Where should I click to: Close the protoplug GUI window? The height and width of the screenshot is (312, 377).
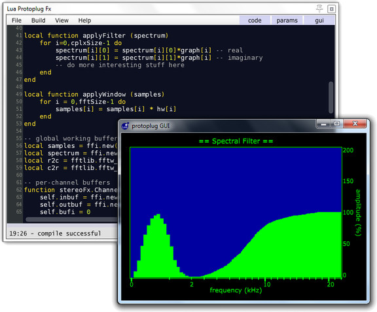(355, 124)
